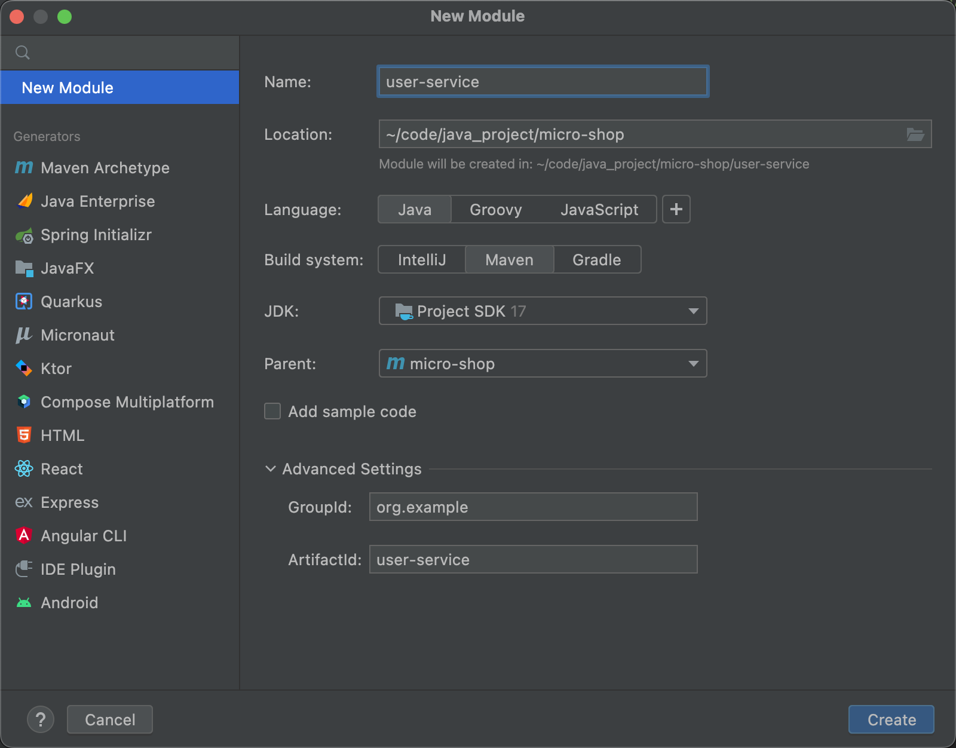Select Ktor generator label
The height and width of the screenshot is (748, 956).
click(x=56, y=369)
